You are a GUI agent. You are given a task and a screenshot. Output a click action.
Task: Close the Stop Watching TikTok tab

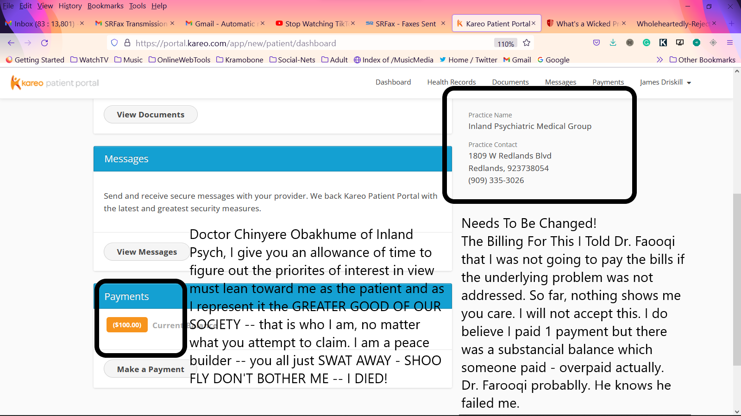point(353,23)
